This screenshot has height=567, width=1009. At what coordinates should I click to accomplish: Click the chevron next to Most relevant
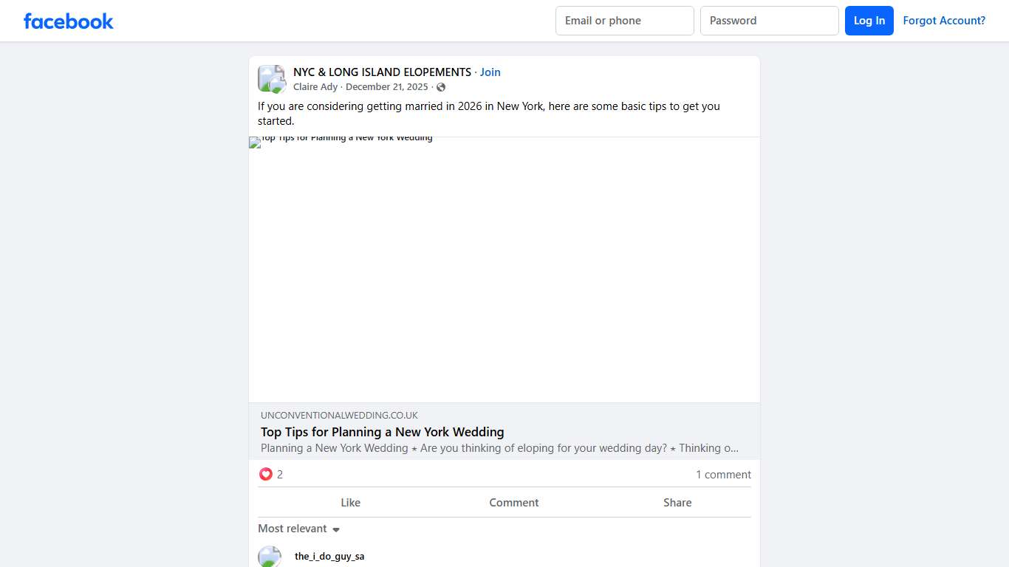(x=336, y=529)
